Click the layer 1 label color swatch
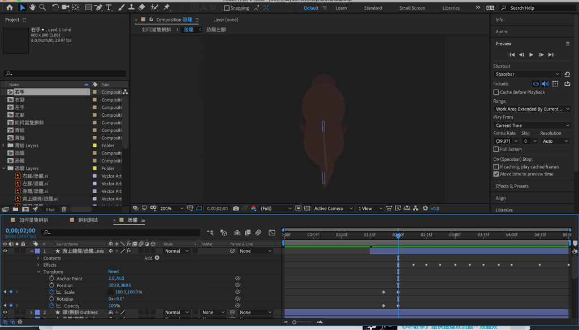Image resolution: width=579 pixels, height=330 pixels. 37,251
